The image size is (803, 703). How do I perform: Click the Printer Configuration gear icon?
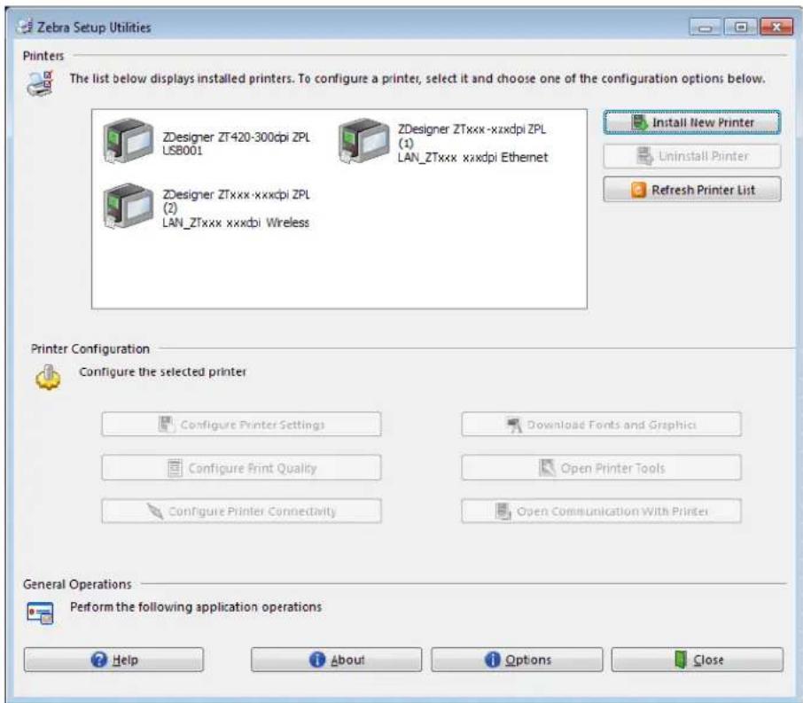tap(48, 377)
